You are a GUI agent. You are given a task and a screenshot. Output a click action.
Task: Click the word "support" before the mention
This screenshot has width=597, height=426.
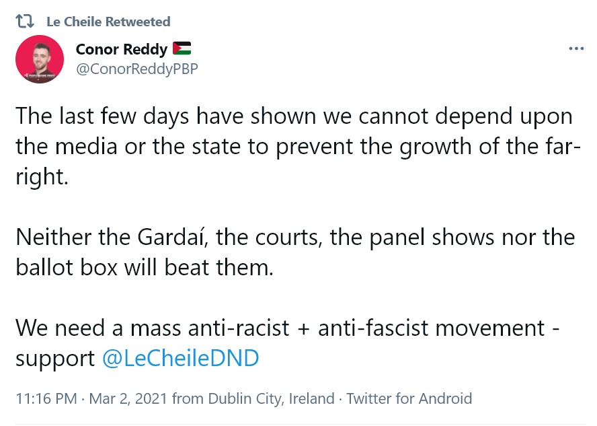coord(55,358)
